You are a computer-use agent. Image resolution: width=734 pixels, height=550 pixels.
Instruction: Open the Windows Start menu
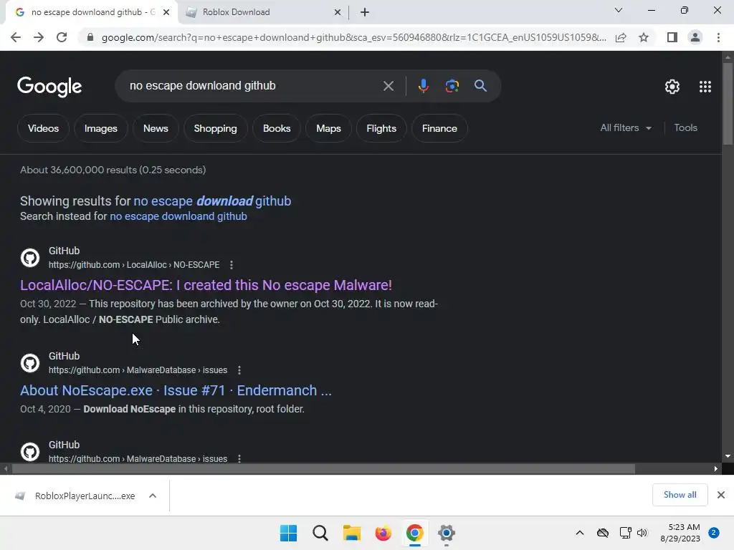(288, 533)
